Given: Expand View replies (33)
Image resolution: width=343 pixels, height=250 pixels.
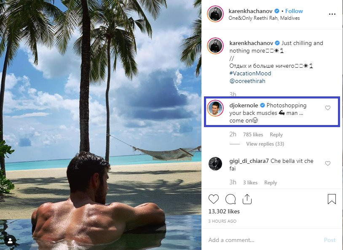Looking at the screenshot, I should (265, 144).
